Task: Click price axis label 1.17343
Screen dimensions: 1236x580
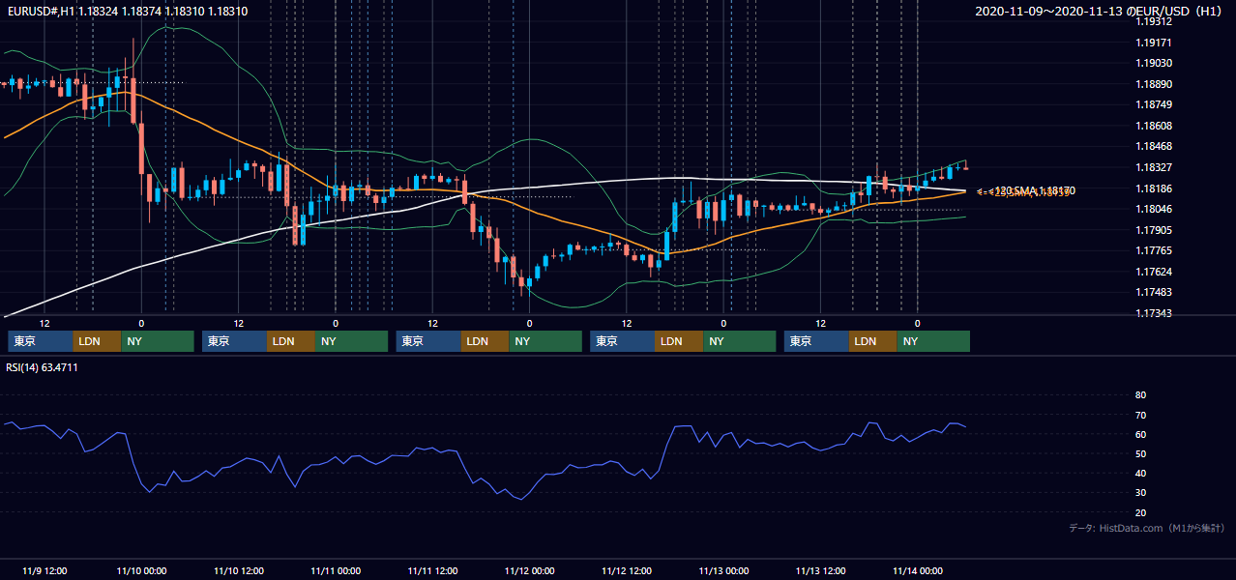Action: coord(1154,313)
